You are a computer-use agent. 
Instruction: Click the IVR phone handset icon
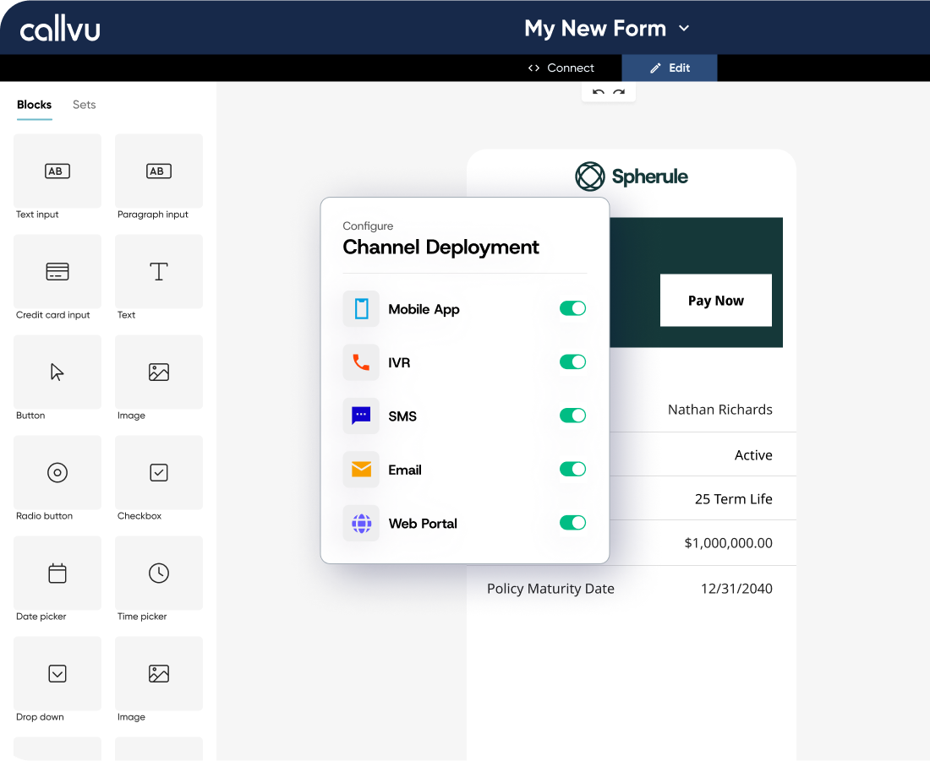coord(361,362)
